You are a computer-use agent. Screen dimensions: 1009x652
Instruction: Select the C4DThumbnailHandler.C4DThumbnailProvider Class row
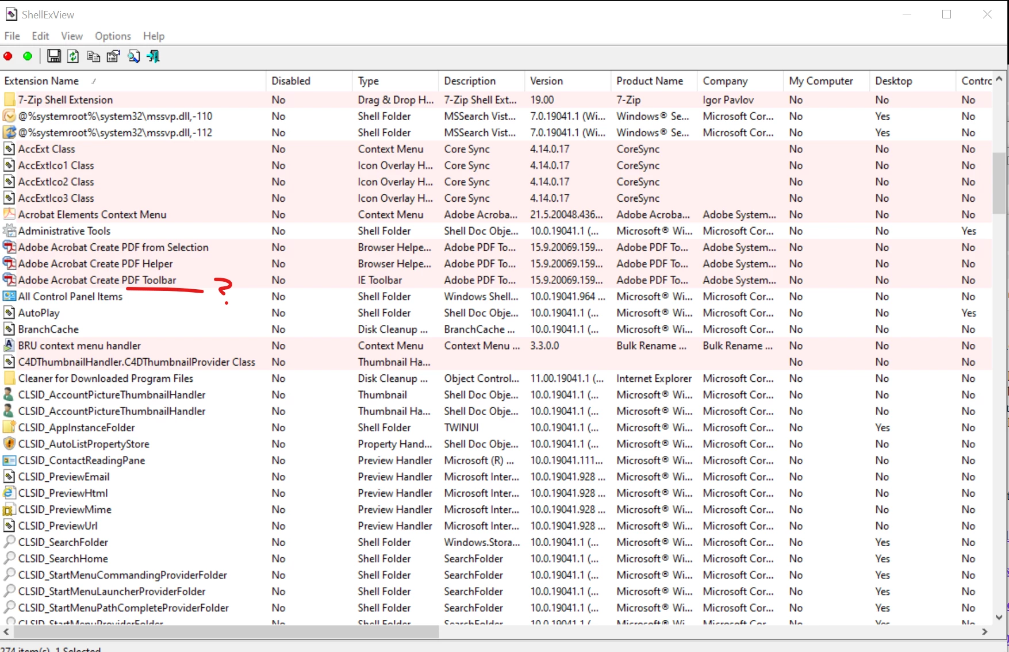coord(496,362)
